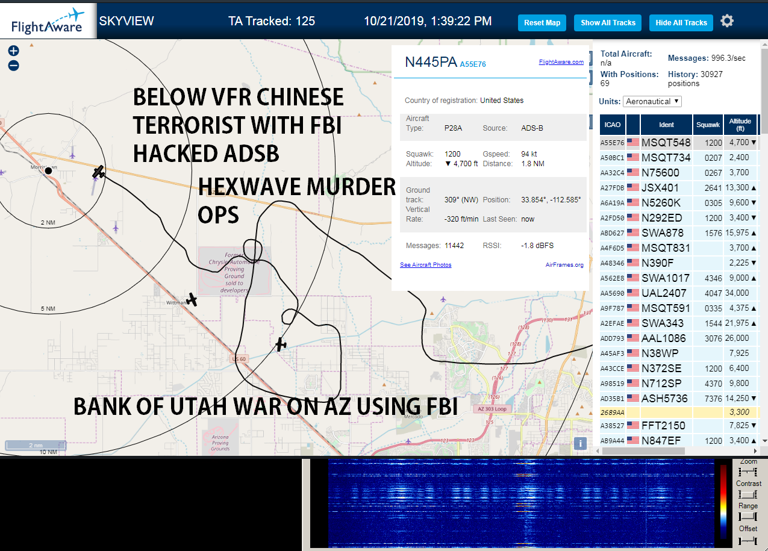Click the waterfall color scale bar
Viewport: 768px width, 551px height.
pyautogui.click(x=723, y=502)
